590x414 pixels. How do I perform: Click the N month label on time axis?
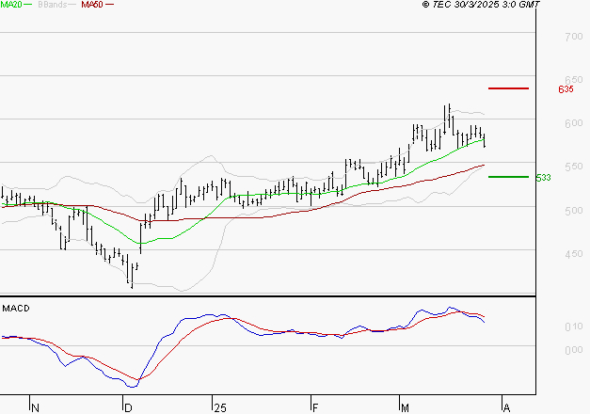click(35, 408)
